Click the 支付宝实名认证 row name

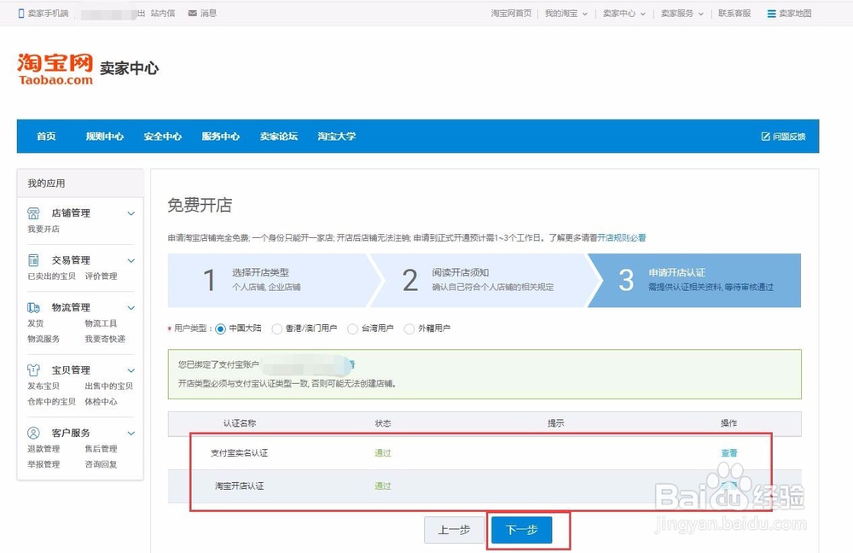[240, 453]
